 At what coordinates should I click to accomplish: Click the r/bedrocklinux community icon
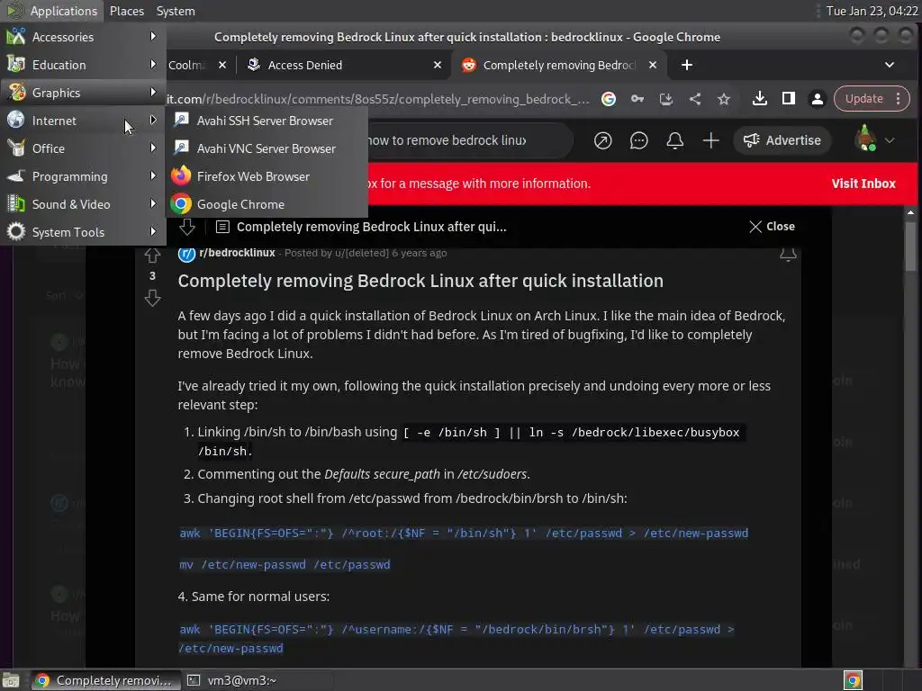click(x=186, y=254)
